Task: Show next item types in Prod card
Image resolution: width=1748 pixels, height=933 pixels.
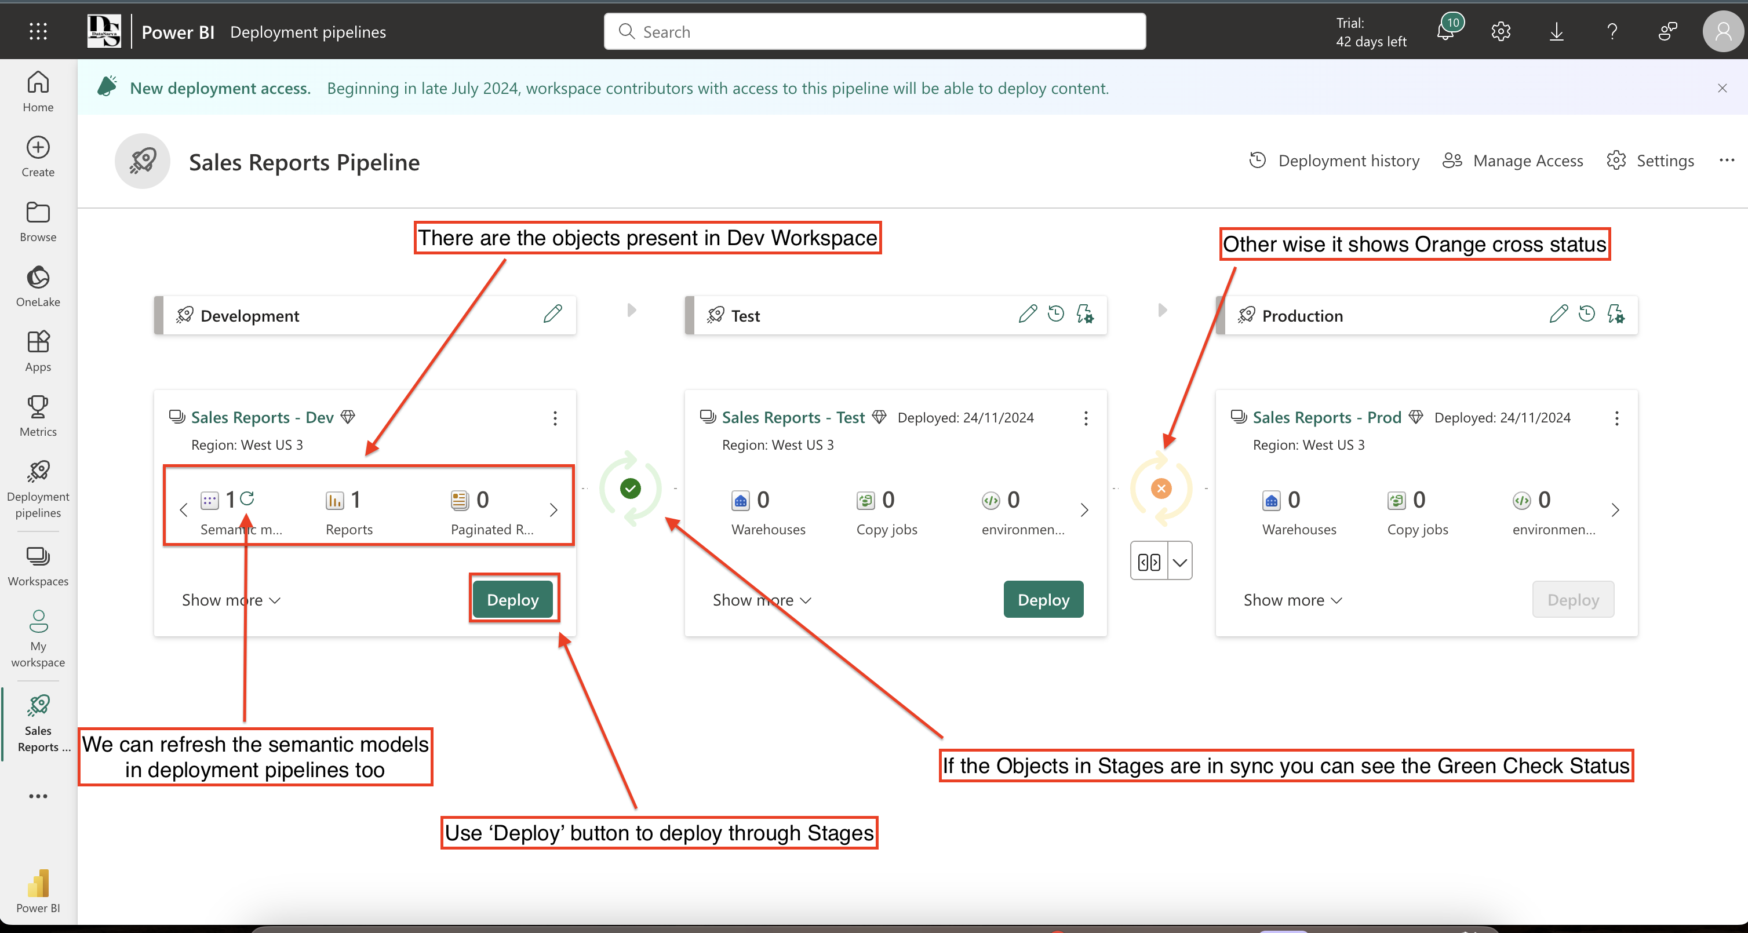Action: coord(1615,509)
